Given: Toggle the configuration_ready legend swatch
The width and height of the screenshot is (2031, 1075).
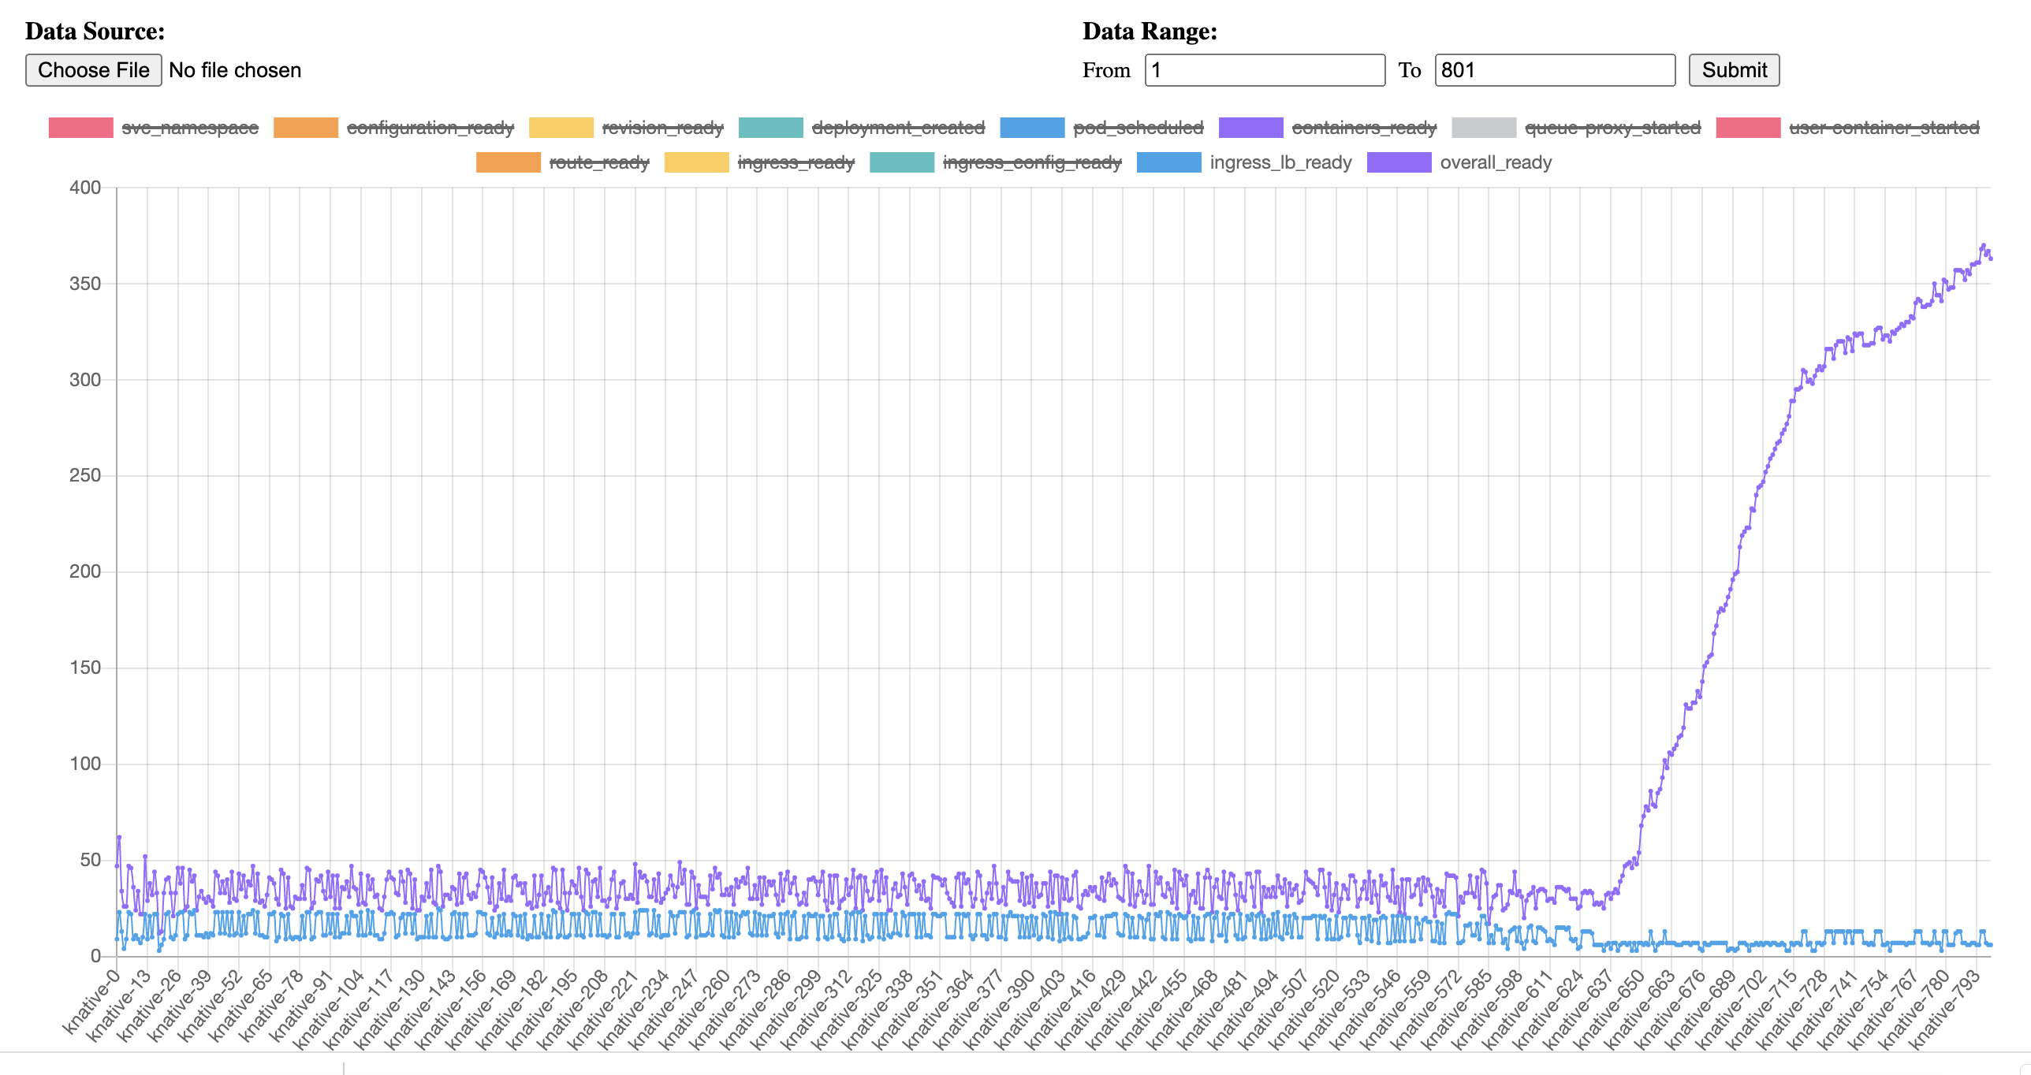Looking at the screenshot, I should pos(305,128).
